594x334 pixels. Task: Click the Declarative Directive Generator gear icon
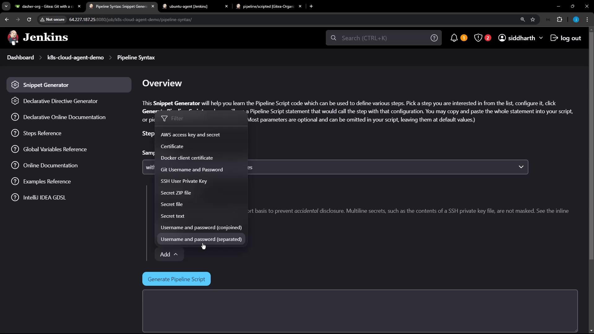click(x=15, y=101)
